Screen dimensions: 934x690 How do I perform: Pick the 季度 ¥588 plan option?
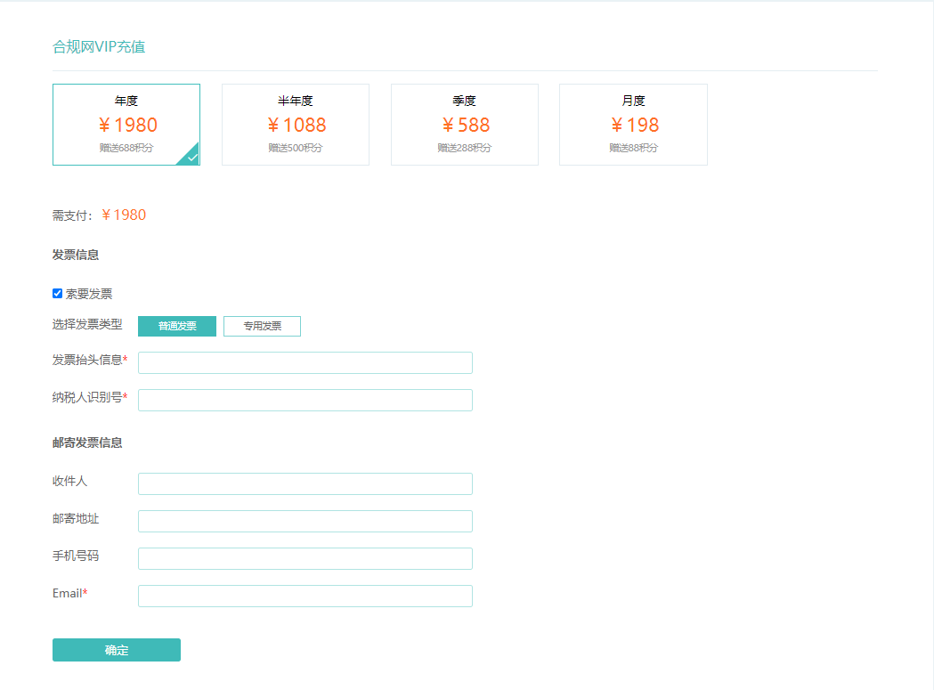(x=464, y=125)
